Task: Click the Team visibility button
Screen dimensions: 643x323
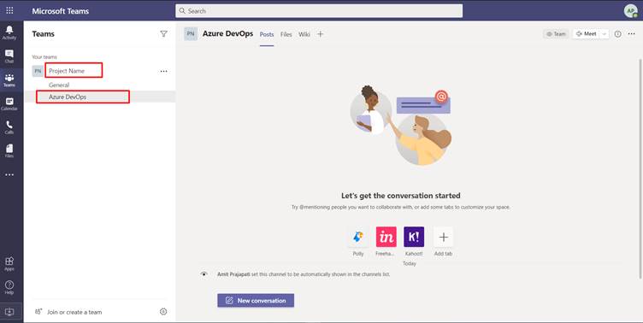Action: point(556,34)
